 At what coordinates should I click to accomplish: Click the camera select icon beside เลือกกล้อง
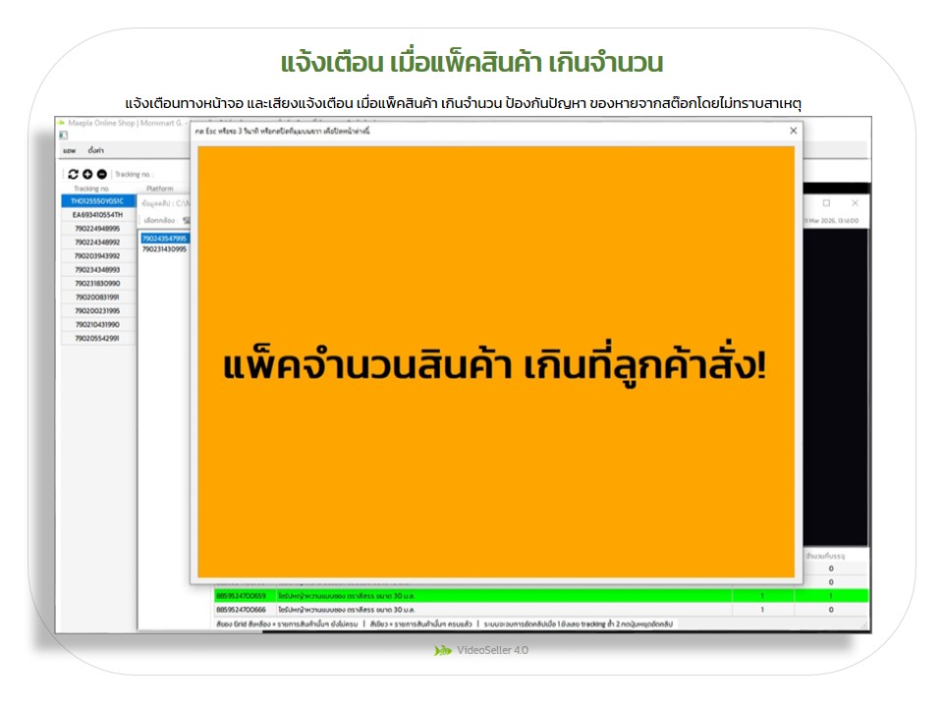[186, 220]
